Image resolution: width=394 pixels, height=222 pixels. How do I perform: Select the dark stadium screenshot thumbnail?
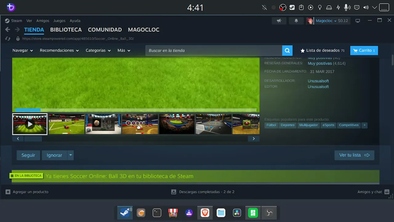pyautogui.click(x=177, y=124)
